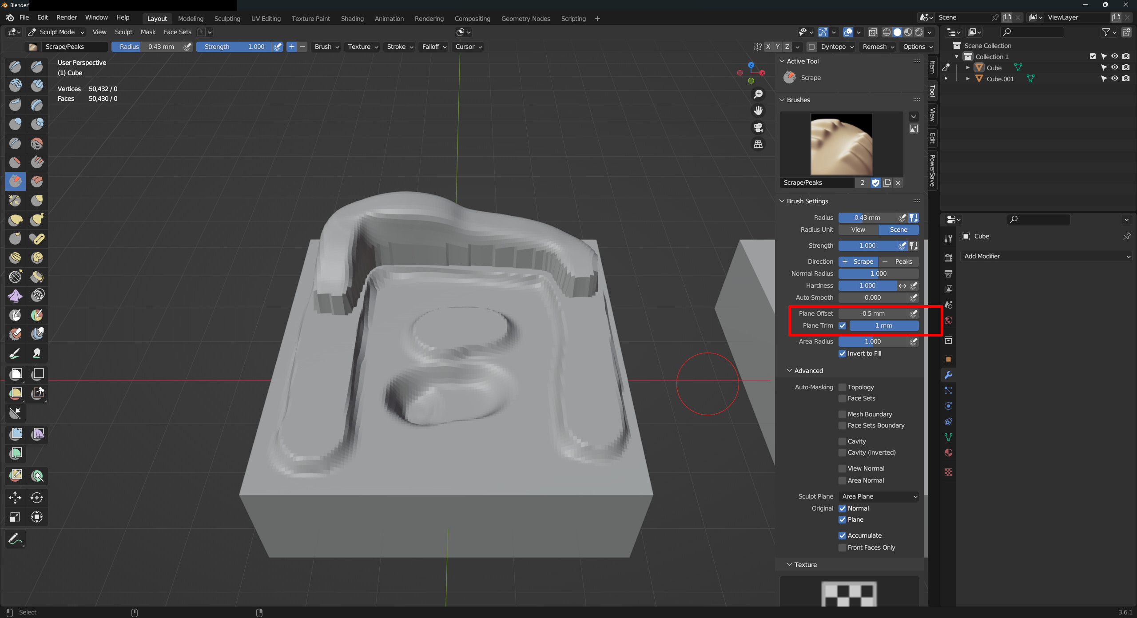
Task: Adjust the Hardness slider
Action: (867, 285)
